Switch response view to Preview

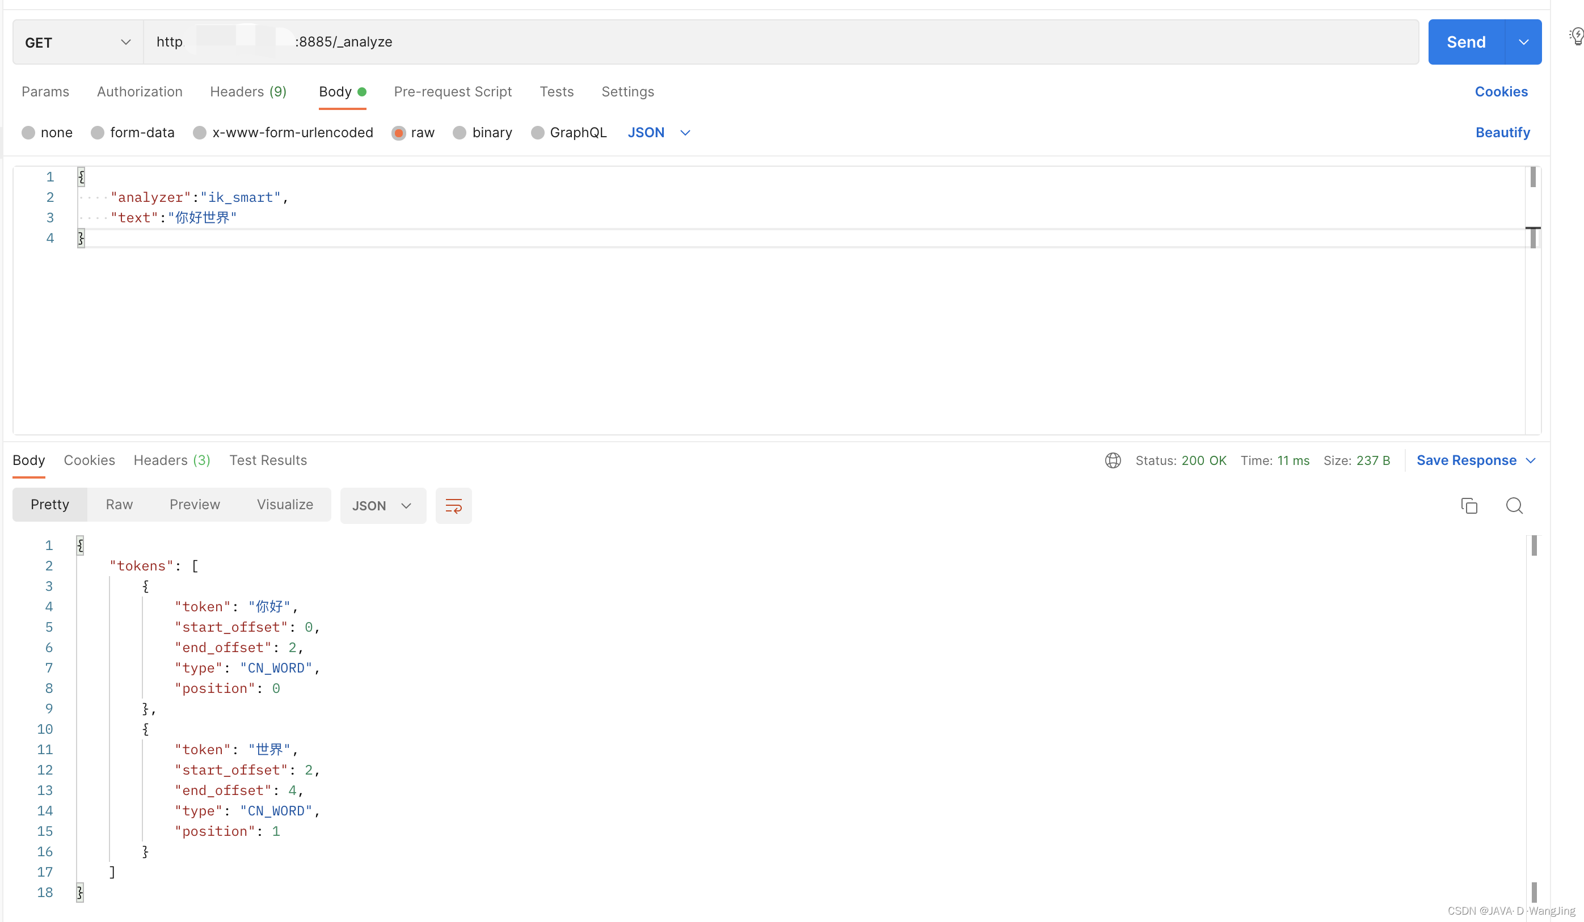194,504
